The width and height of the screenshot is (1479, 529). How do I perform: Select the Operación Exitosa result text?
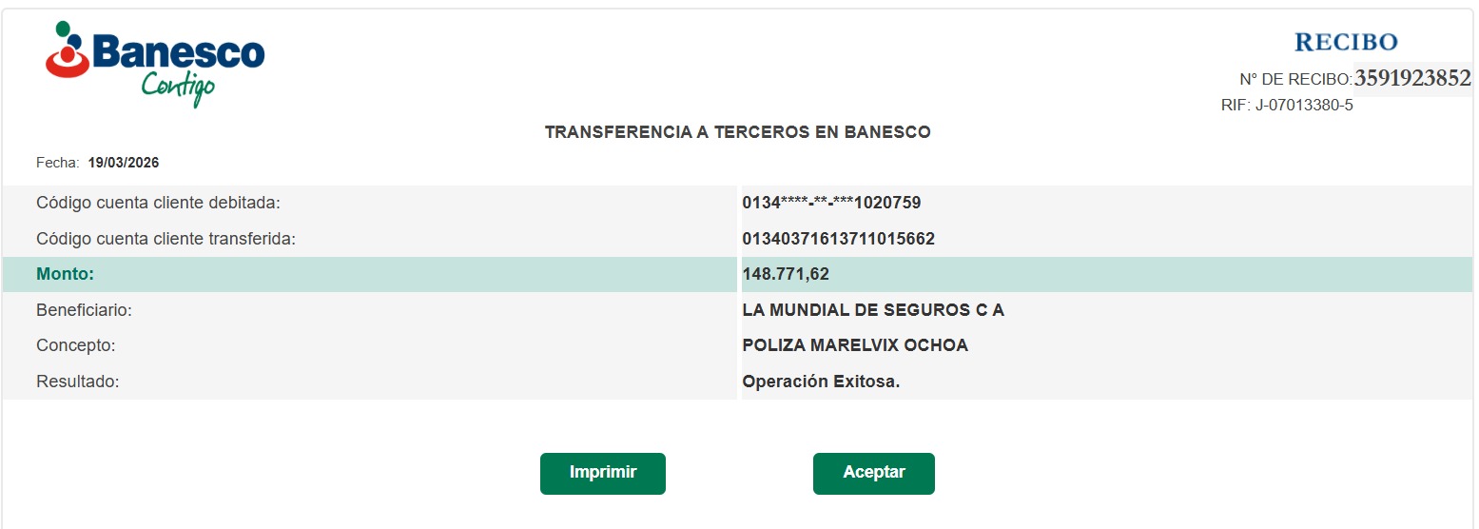pyautogui.click(x=821, y=382)
